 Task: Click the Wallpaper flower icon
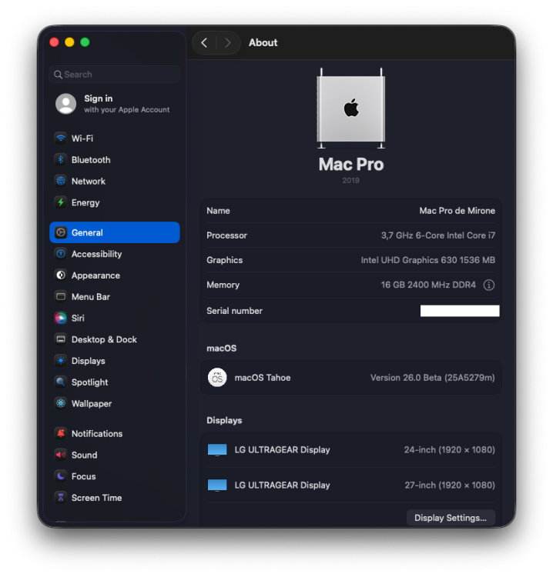coord(61,403)
